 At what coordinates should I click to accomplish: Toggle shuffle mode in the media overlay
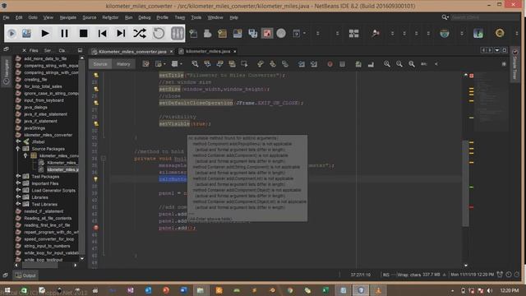coord(140,33)
